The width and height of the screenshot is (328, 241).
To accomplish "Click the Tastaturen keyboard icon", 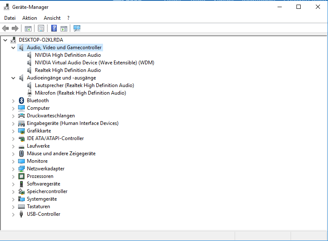I will pyautogui.click(x=21, y=207).
